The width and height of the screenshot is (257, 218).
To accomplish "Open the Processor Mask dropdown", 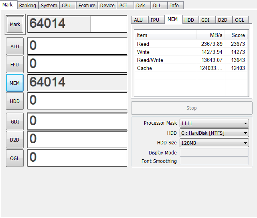I will (x=214, y=123).
